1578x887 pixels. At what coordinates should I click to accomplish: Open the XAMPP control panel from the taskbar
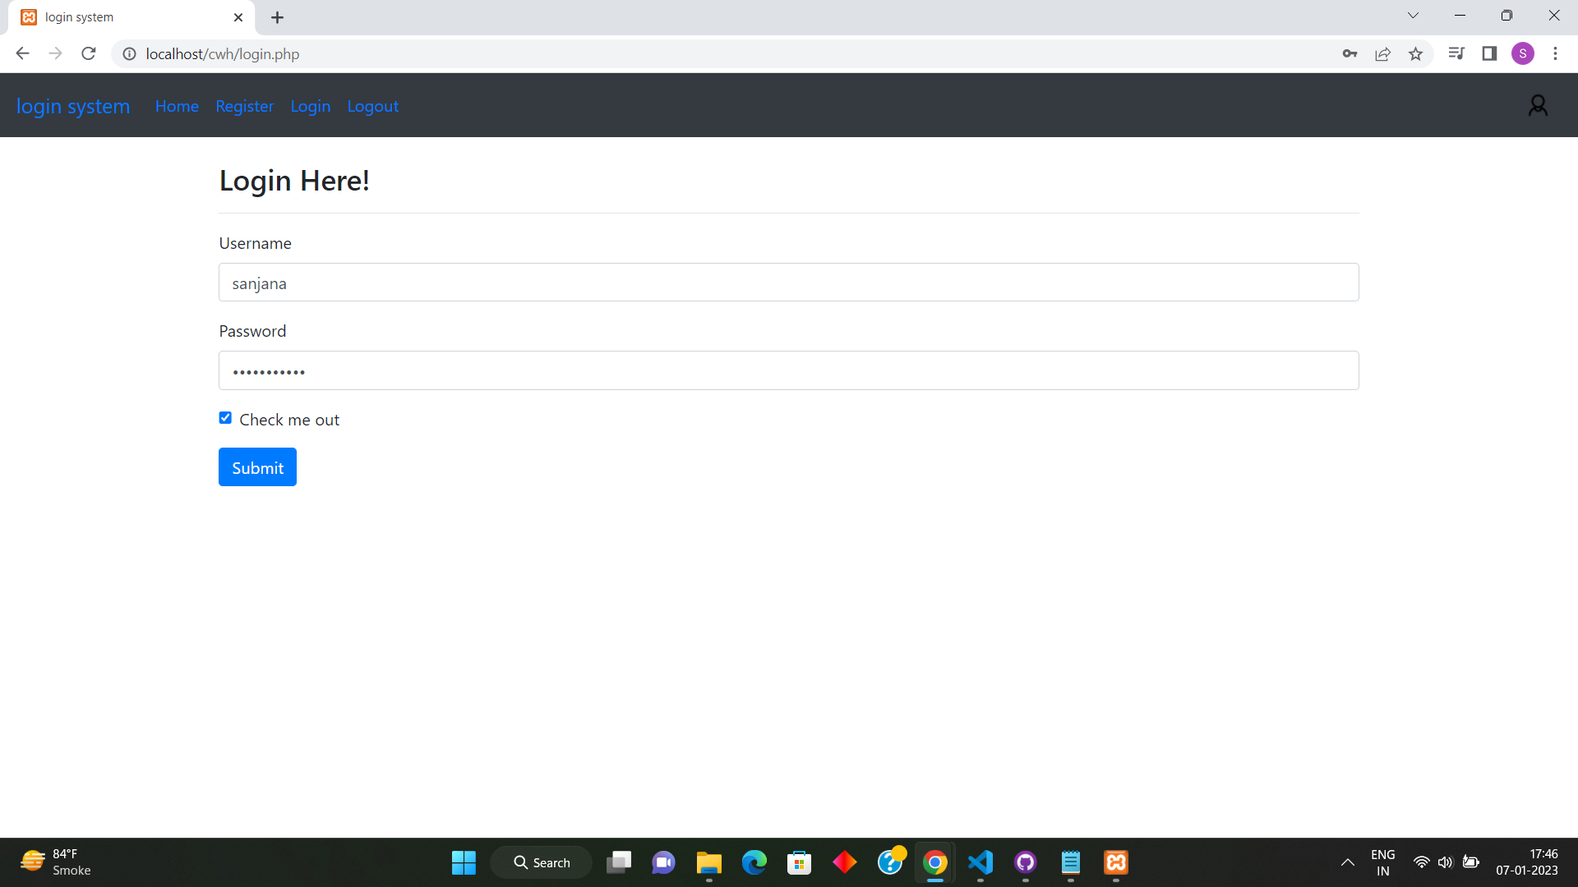click(1115, 863)
